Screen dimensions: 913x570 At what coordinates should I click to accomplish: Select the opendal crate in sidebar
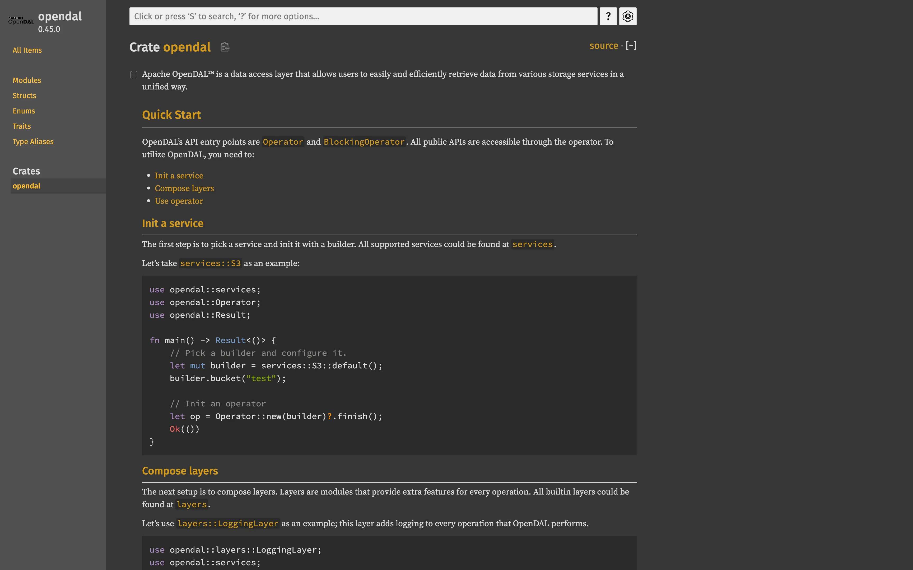pos(26,186)
